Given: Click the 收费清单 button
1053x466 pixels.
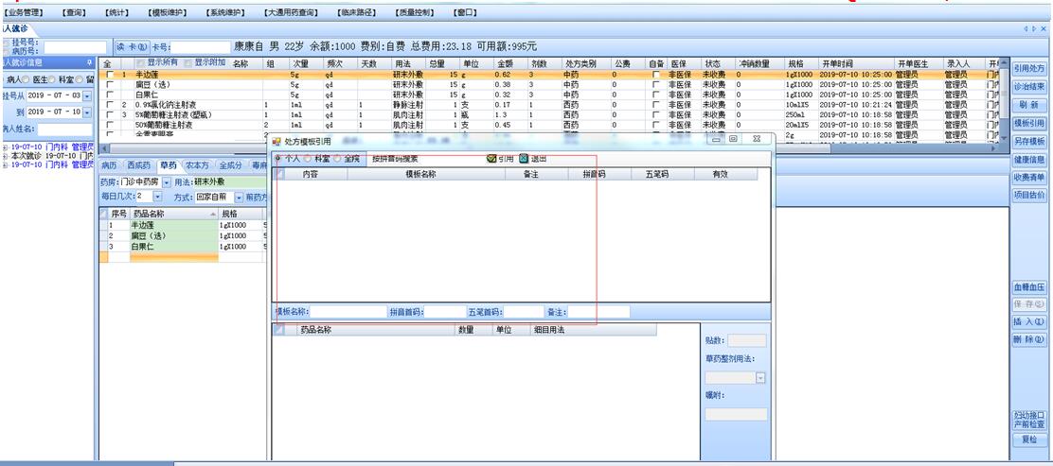Looking at the screenshot, I should (x=1028, y=178).
